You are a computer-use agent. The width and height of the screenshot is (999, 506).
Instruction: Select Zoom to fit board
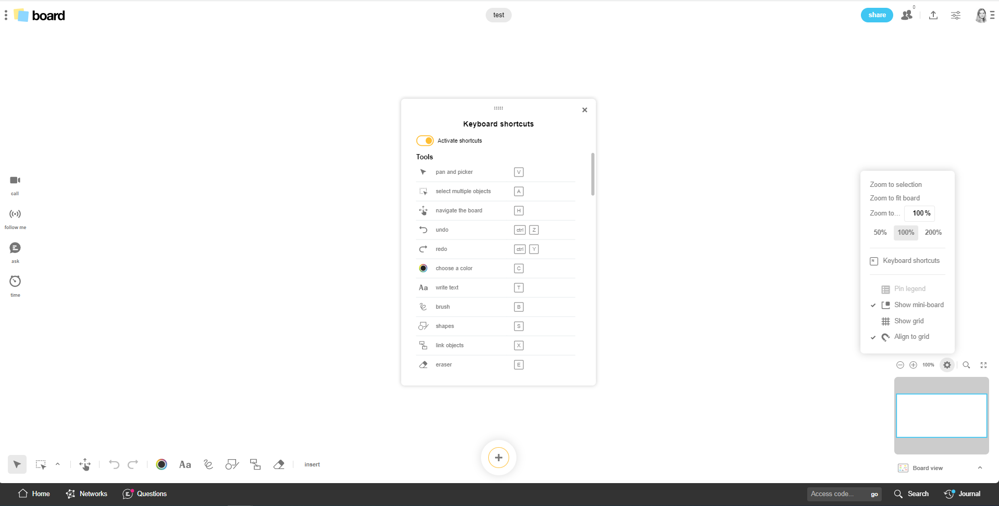click(894, 198)
